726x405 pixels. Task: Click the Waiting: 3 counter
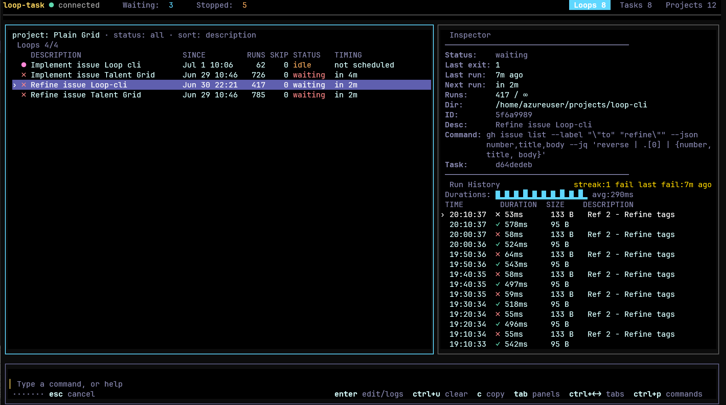point(148,5)
